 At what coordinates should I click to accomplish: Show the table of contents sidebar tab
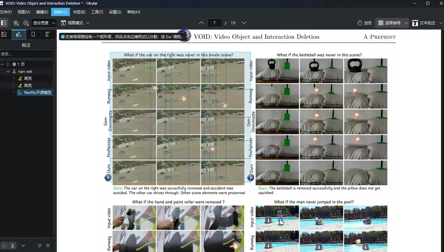47,34
